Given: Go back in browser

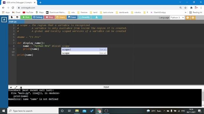Looking at the screenshot, I should coord(3,8).
